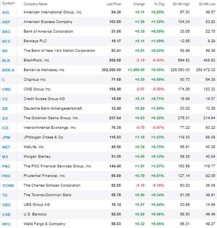217x228 pixels.
Task: Sort by the Symbol column header
Action: click(x=8, y=3)
